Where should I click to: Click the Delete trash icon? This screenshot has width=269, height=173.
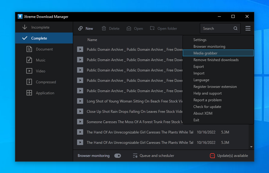(104, 29)
